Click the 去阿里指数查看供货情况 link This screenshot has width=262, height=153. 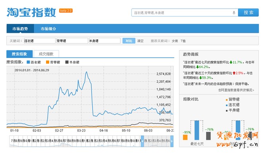click(x=236, y=90)
